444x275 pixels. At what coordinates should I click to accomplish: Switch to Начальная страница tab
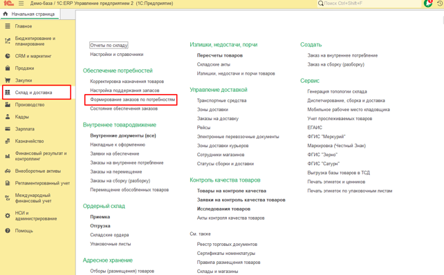tap(30, 14)
